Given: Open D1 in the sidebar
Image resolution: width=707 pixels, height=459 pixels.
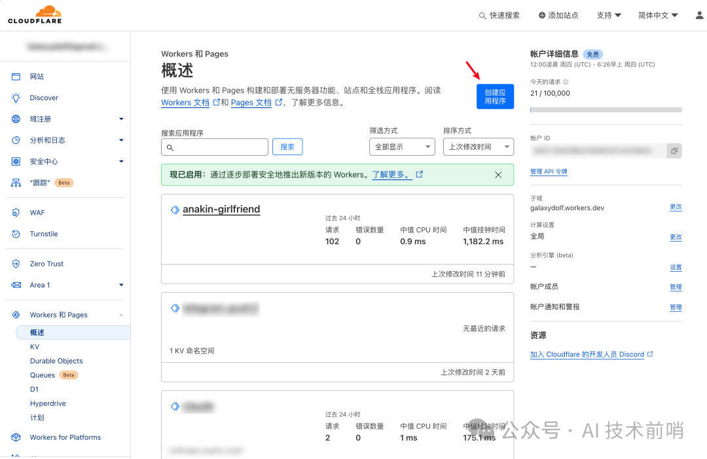Looking at the screenshot, I should [x=34, y=389].
